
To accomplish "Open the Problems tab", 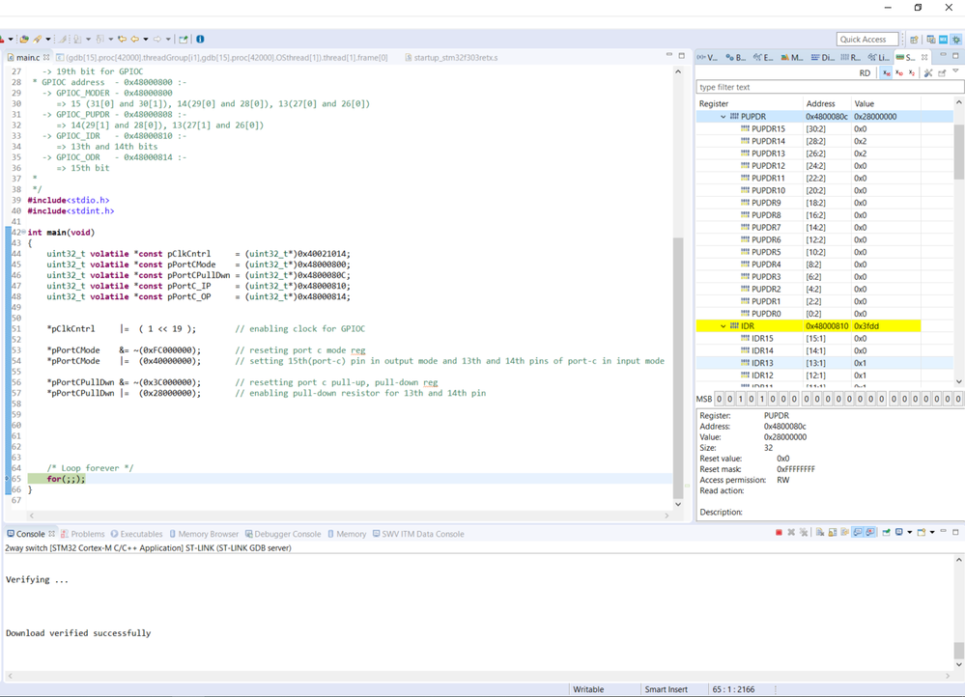I will pyautogui.click(x=82, y=534).
